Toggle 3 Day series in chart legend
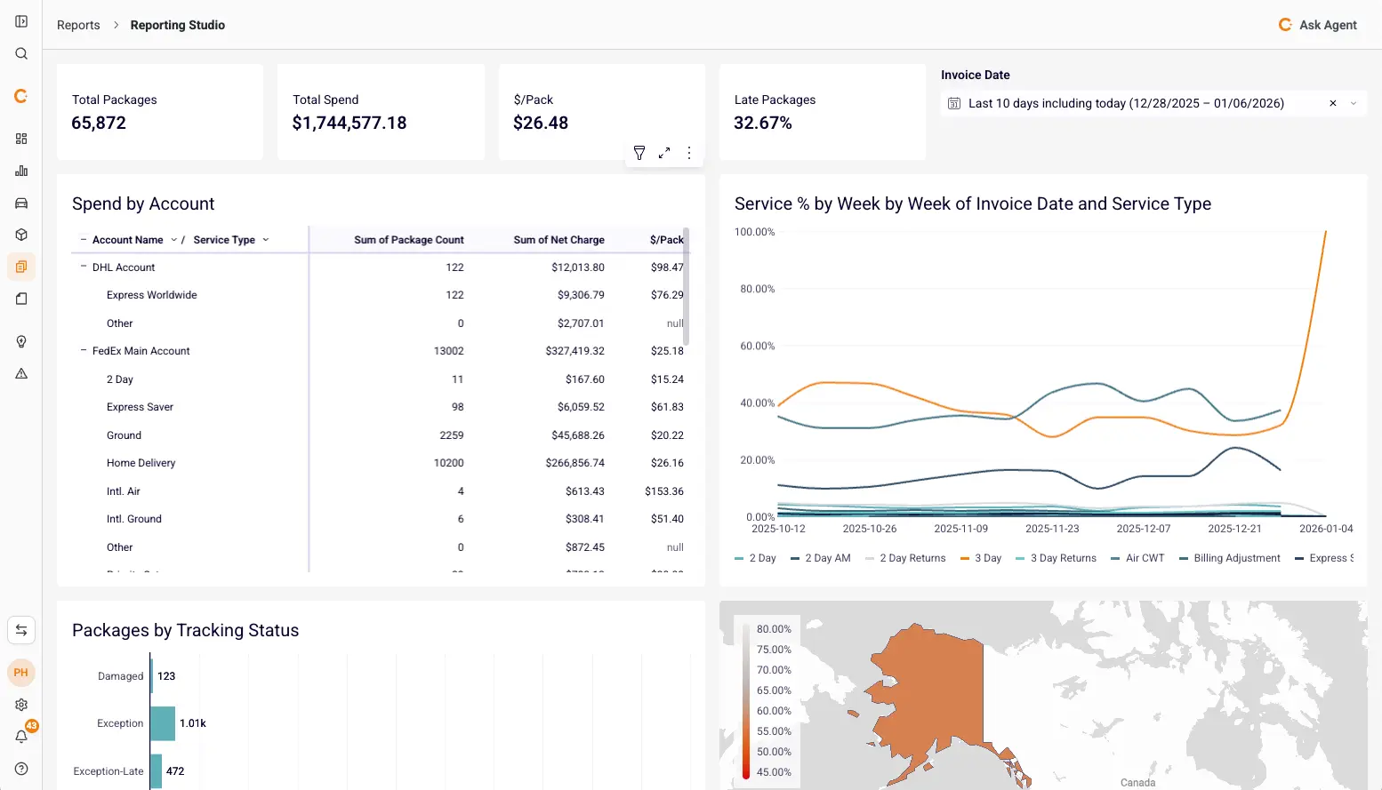 coord(981,558)
